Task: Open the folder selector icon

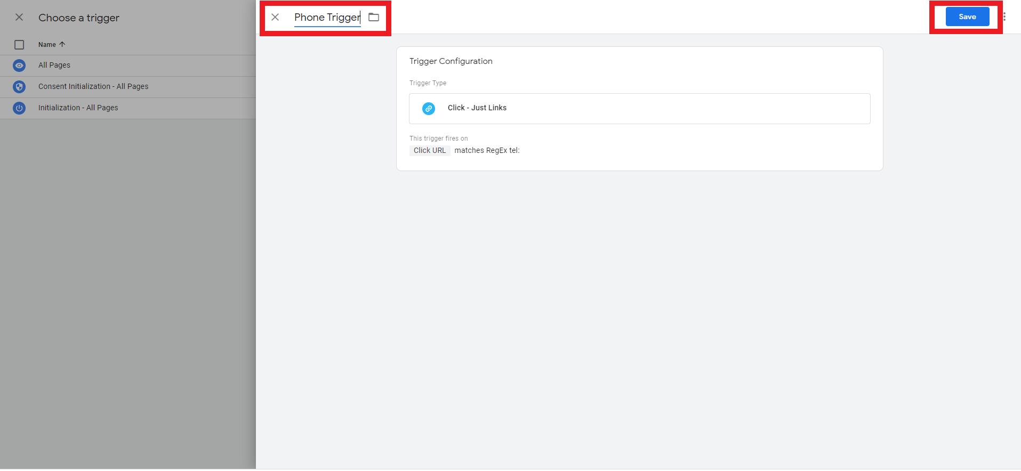Action: tap(374, 17)
